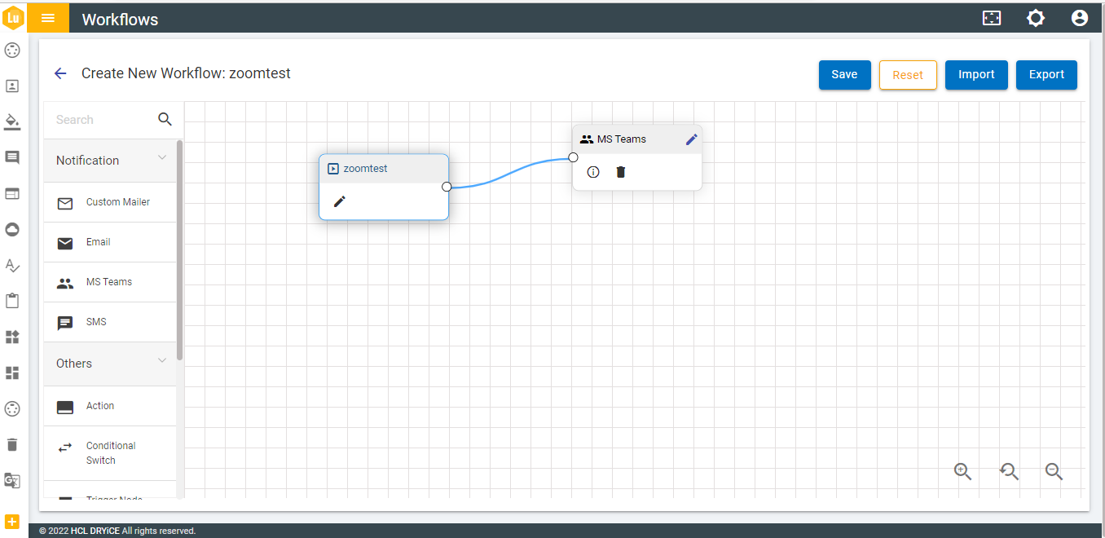Screen dimensions: 1105x538
Task: Select Conditional Switch node from palette
Action: click(110, 453)
